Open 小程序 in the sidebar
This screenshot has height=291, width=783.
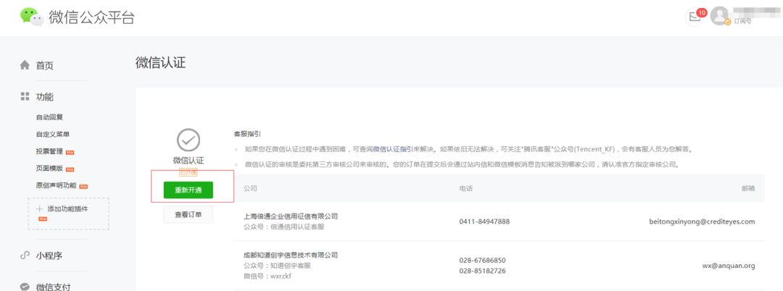pos(49,256)
